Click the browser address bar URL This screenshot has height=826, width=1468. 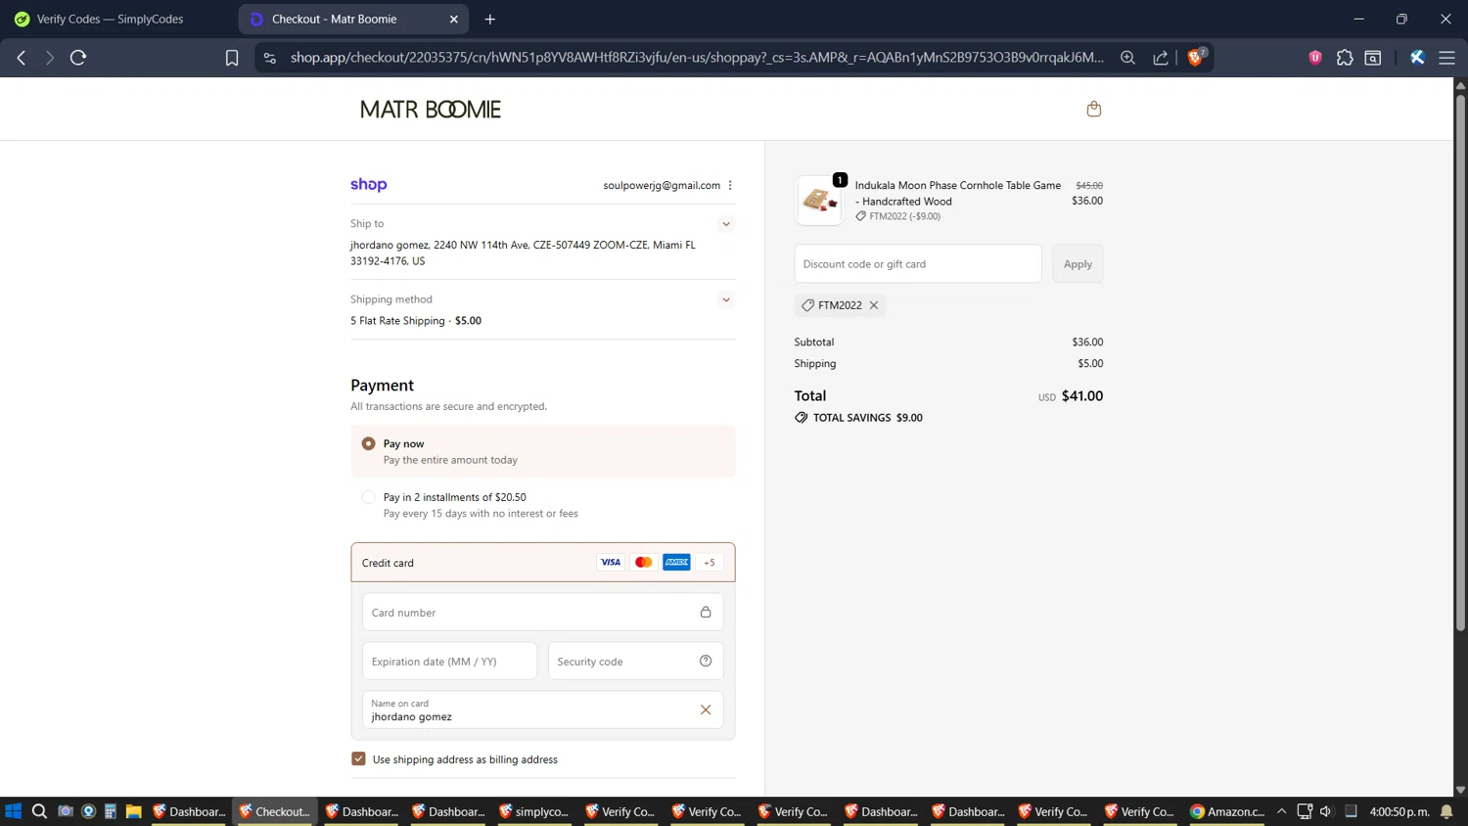click(697, 58)
